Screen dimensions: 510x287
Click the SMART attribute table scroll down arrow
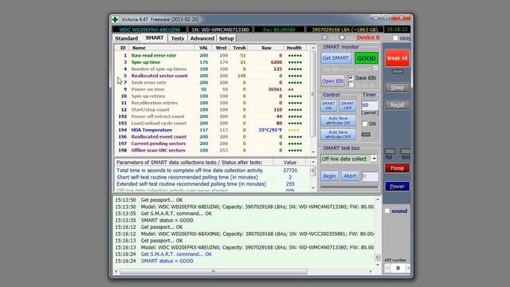pyautogui.click(x=313, y=152)
